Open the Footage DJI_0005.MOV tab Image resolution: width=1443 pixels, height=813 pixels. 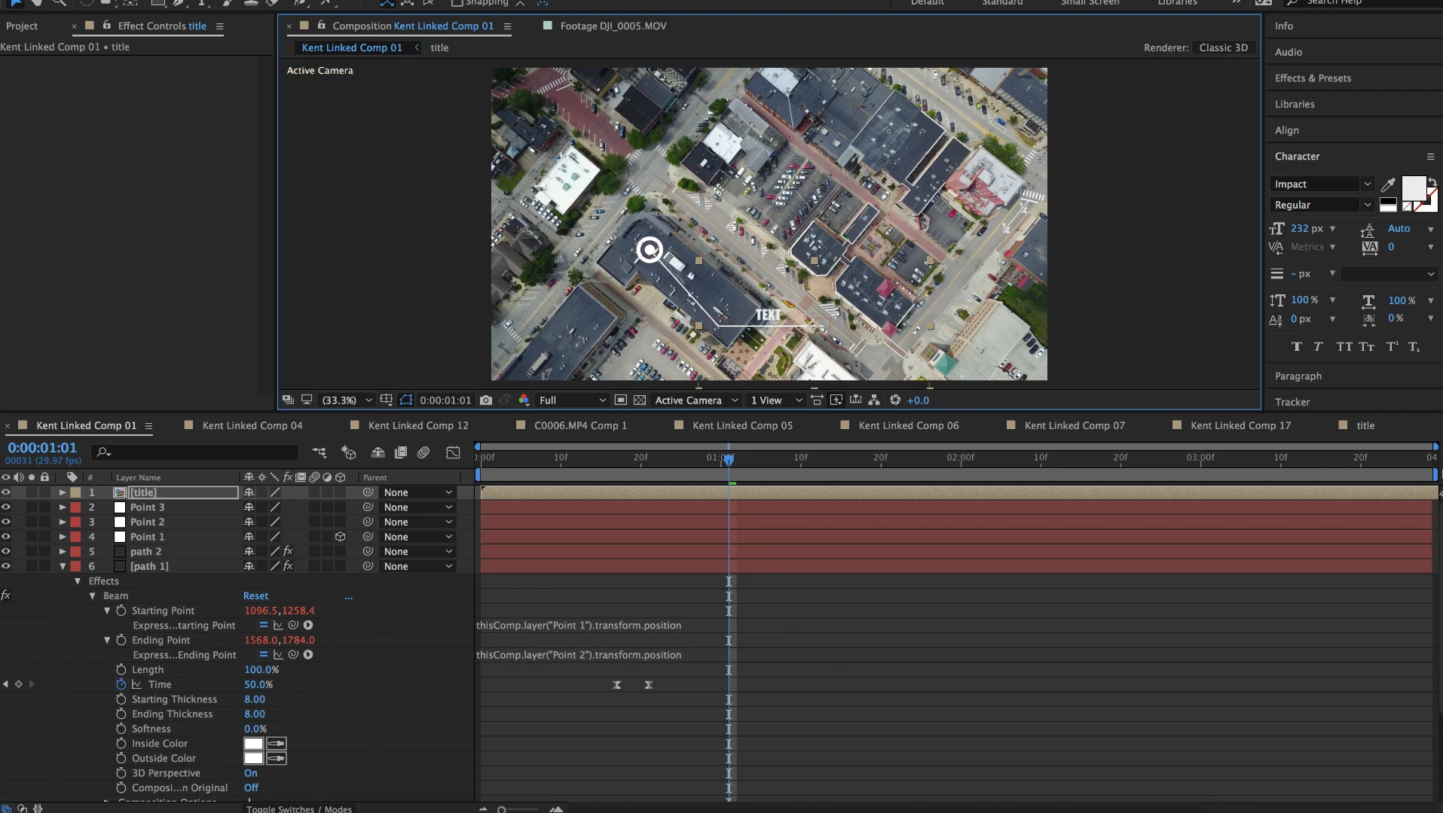pos(613,26)
